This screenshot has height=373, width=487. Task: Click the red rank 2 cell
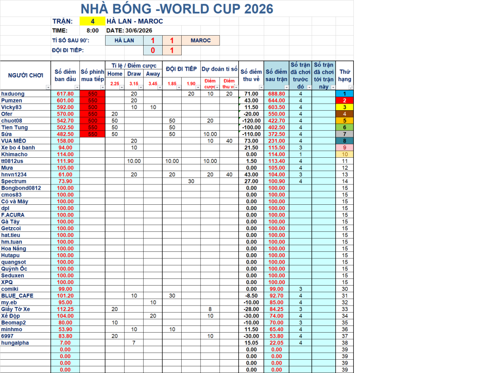[344, 101]
